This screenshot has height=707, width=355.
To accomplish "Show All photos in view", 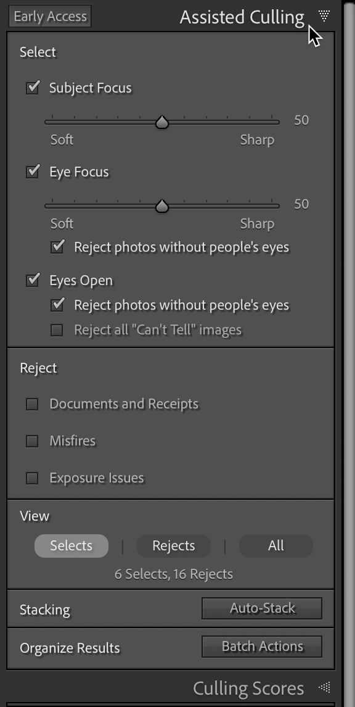I will (x=275, y=545).
